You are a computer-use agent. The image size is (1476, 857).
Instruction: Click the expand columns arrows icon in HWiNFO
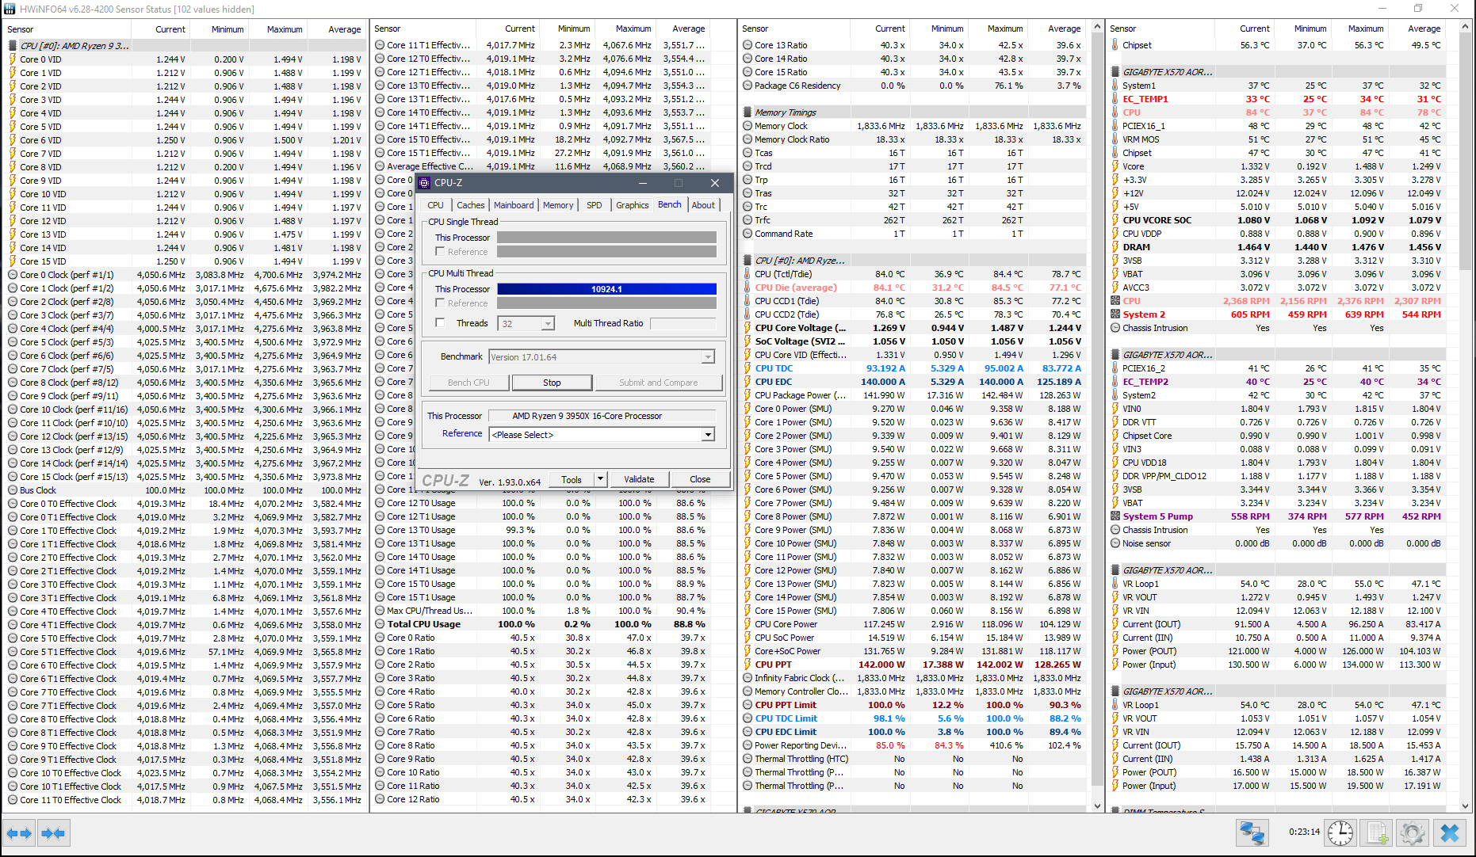coord(19,833)
